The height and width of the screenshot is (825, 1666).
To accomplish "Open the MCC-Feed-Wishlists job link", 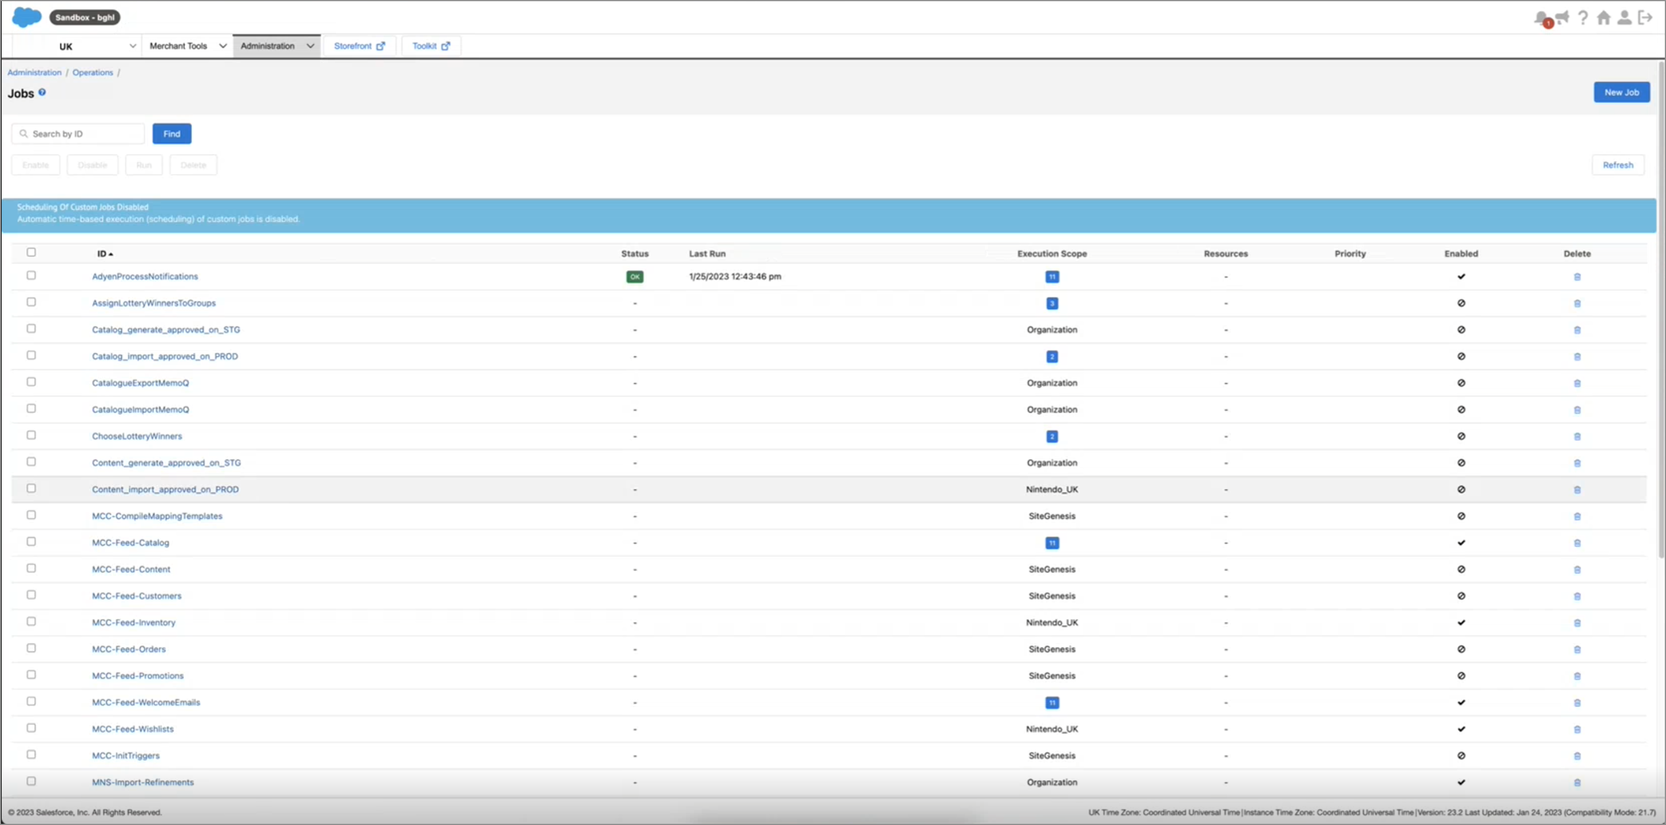I will tap(133, 729).
